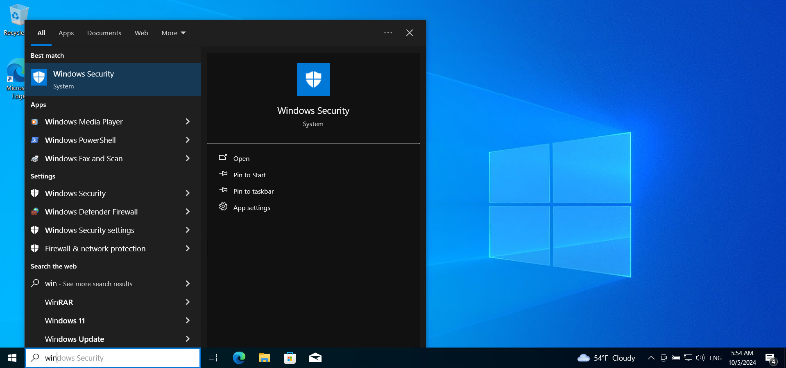The height and width of the screenshot is (368, 786).
Task: Click the Firewall & network protection shield icon
Action: coord(35,248)
